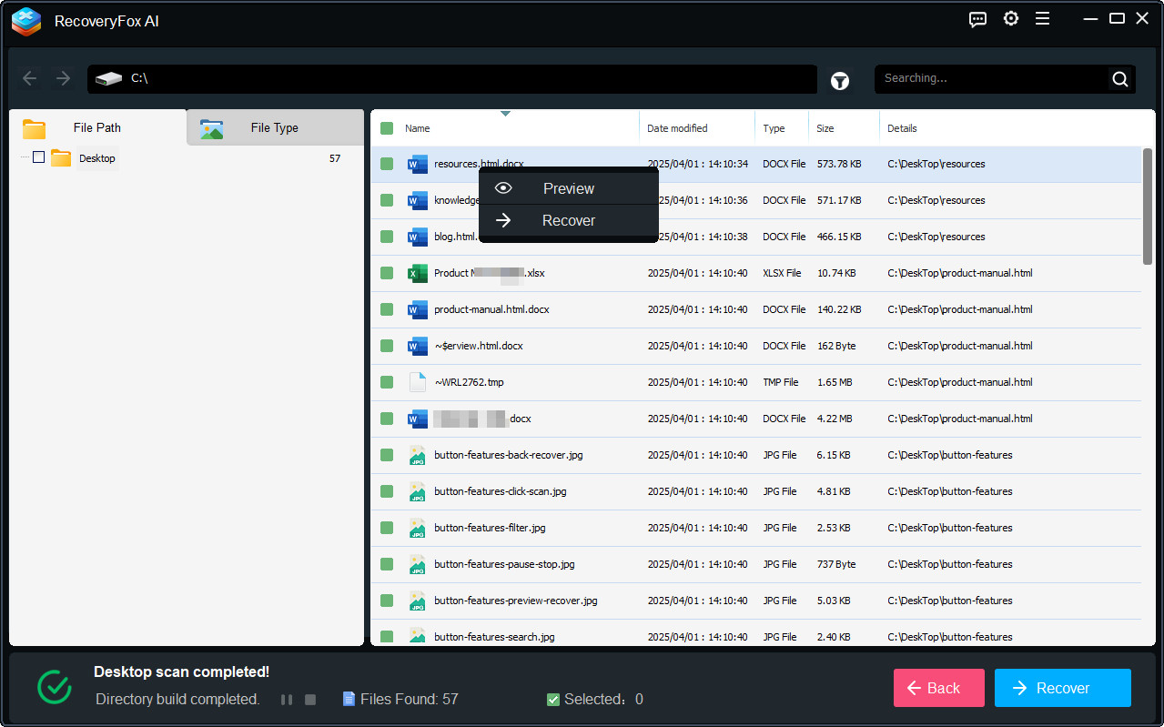Tick the checkbox for the xlsx file row
This screenshot has width=1164, height=727.
click(x=387, y=273)
